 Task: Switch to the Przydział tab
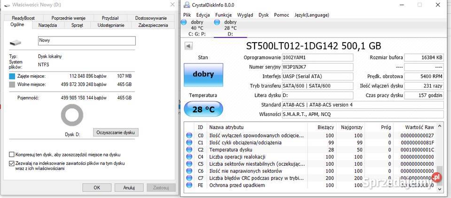(x=110, y=18)
